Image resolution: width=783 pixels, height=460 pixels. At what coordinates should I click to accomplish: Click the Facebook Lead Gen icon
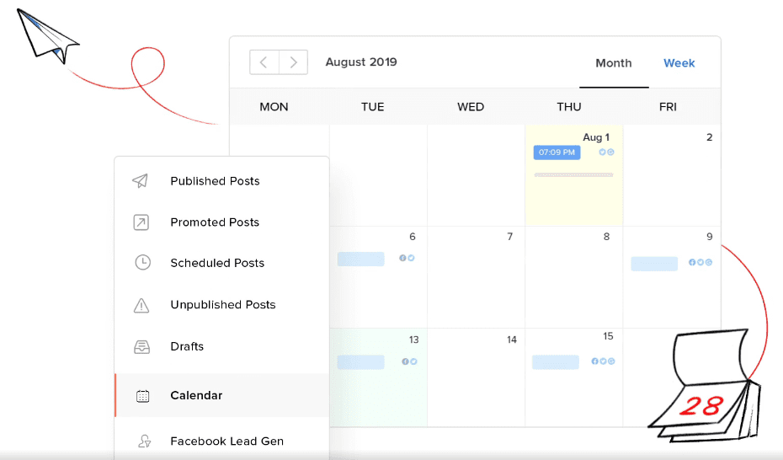coord(142,441)
